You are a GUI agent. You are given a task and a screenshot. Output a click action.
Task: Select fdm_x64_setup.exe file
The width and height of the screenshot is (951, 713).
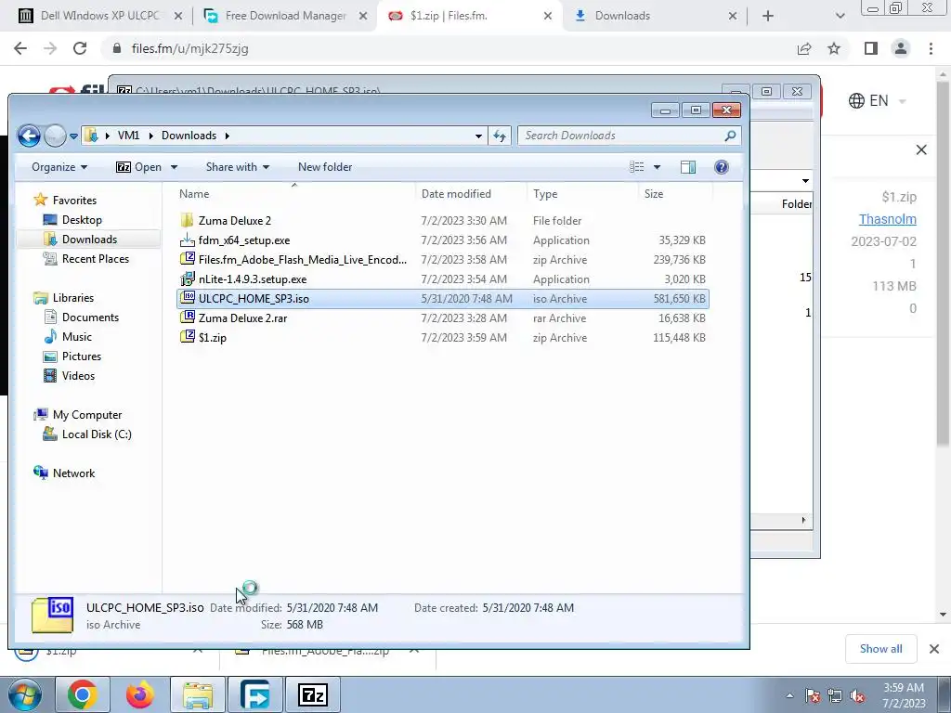pyautogui.click(x=443, y=240)
